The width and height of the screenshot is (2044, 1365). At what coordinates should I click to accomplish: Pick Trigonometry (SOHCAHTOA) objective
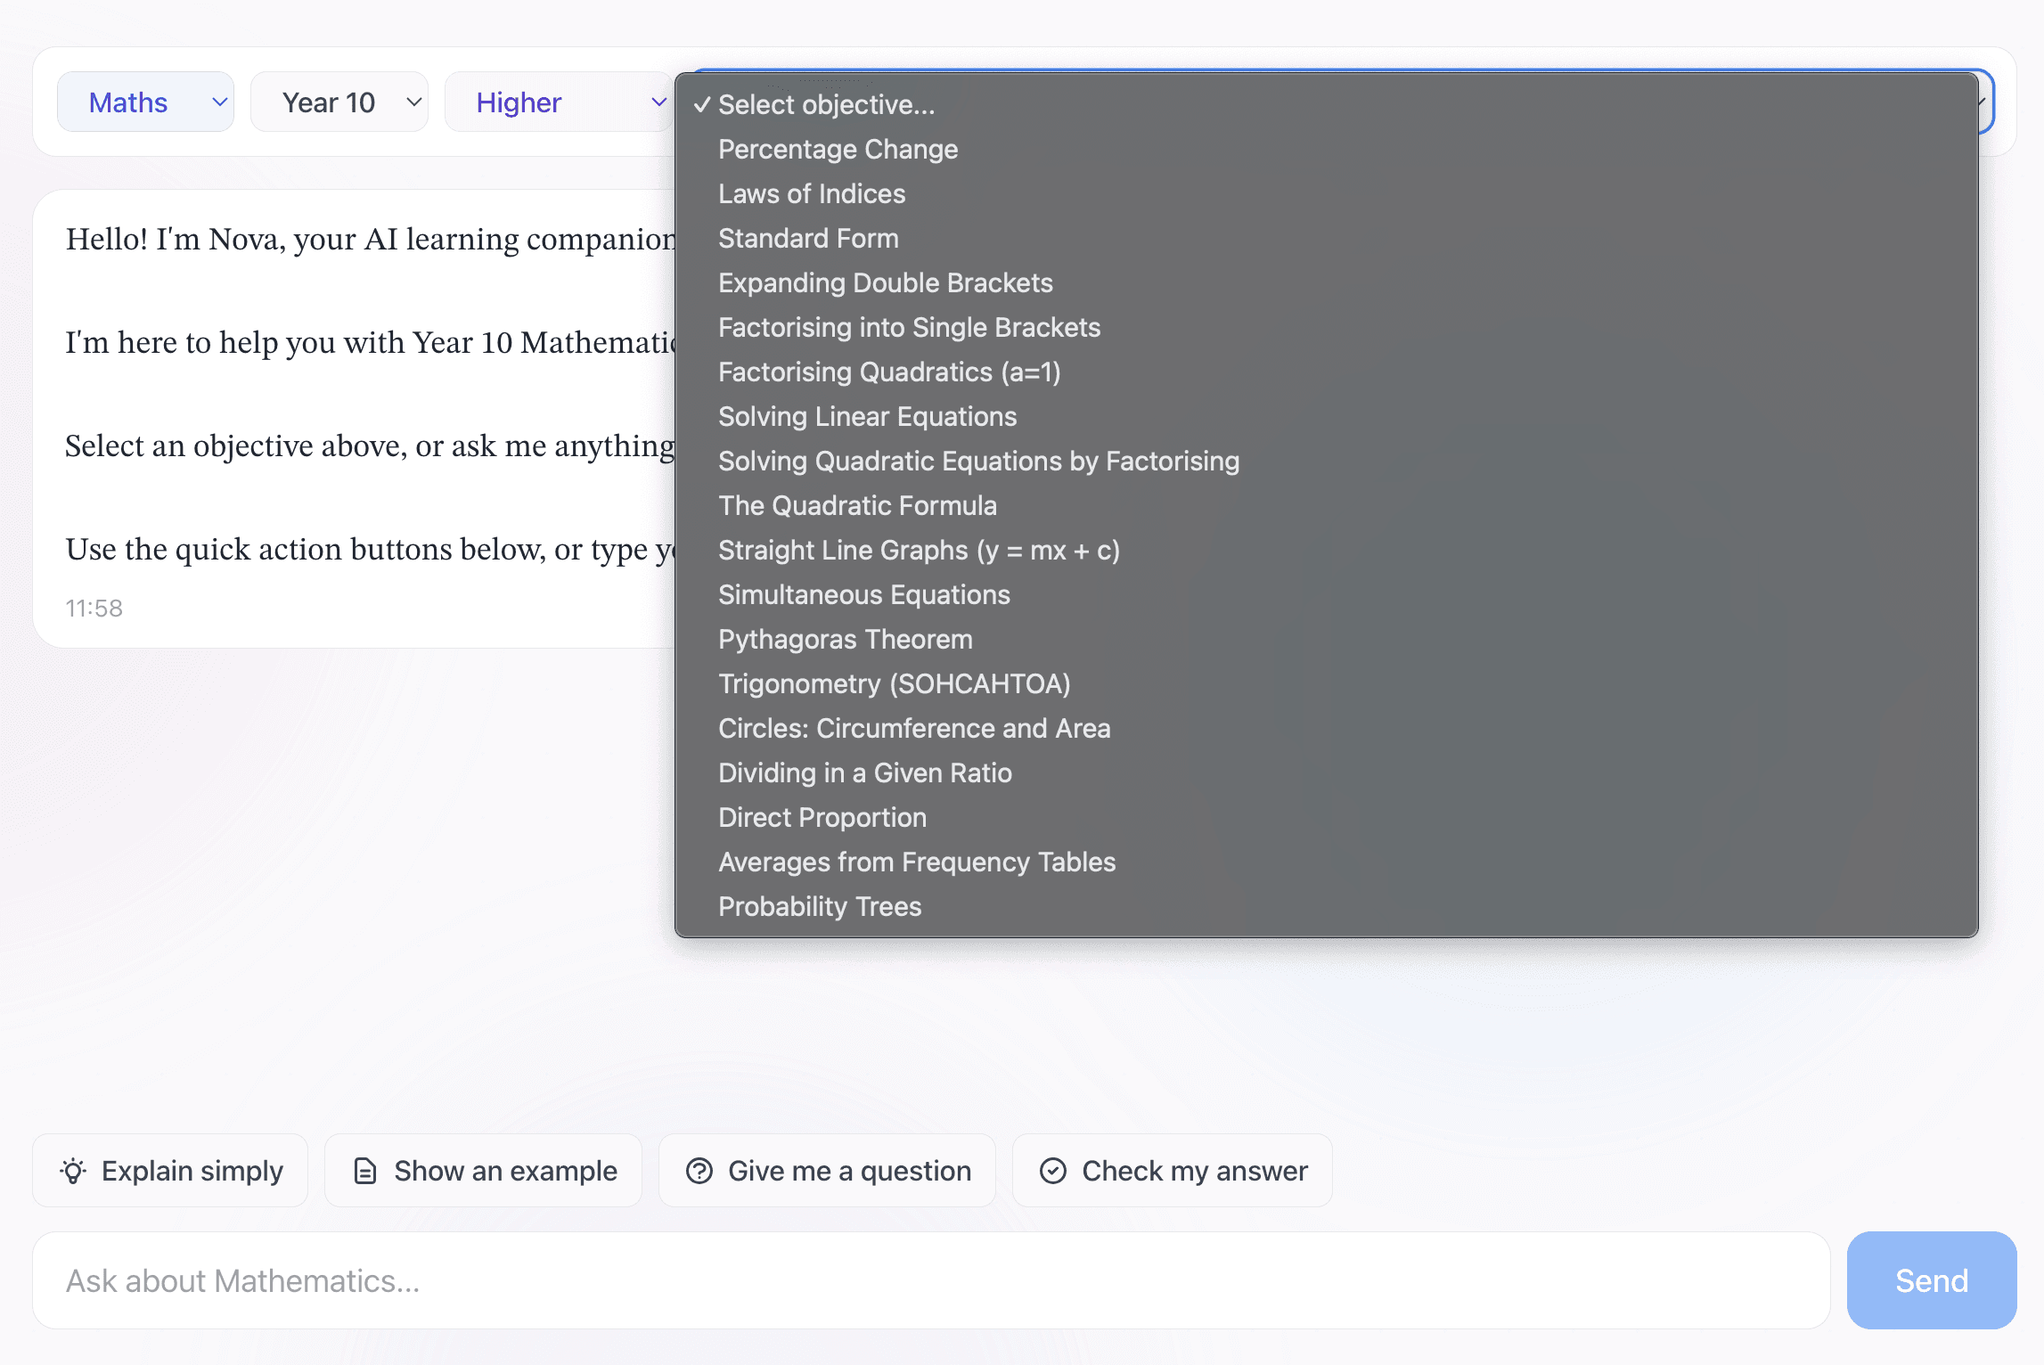pyautogui.click(x=894, y=684)
